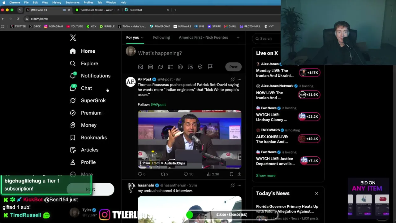Click the Grok enhance icon in composer

click(x=161, y=67)
